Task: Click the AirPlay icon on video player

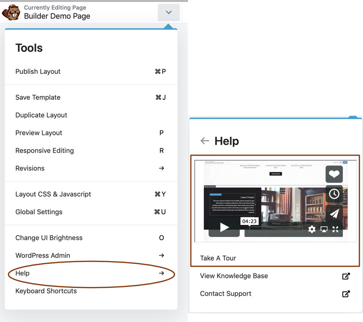Action: click(324, 229)
